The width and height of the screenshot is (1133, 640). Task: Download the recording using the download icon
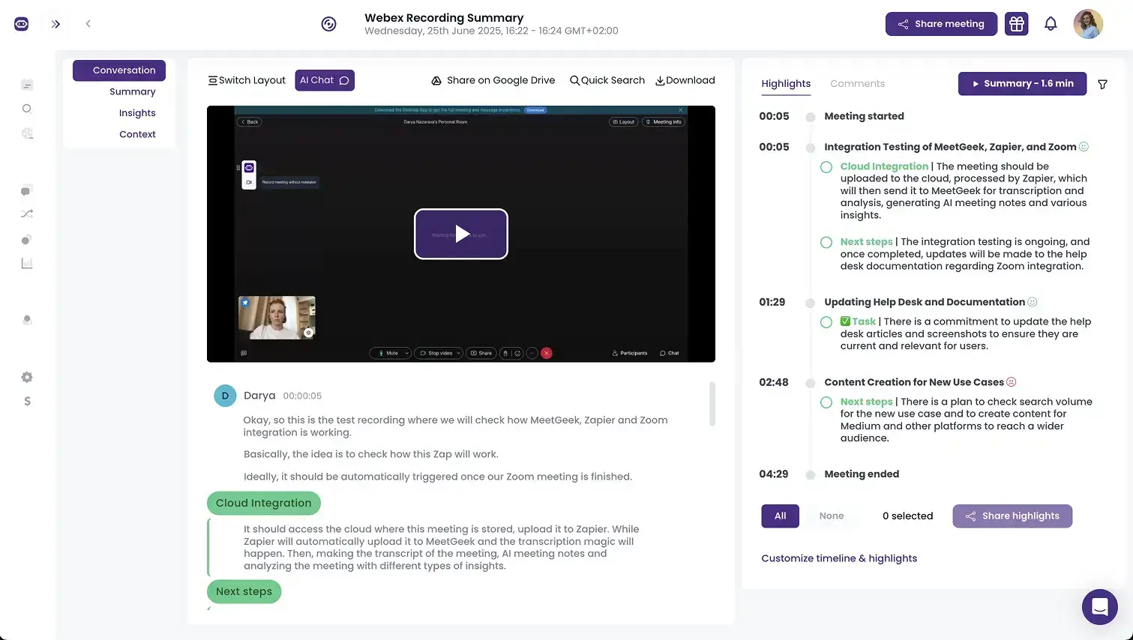click(x=684, y=80)
